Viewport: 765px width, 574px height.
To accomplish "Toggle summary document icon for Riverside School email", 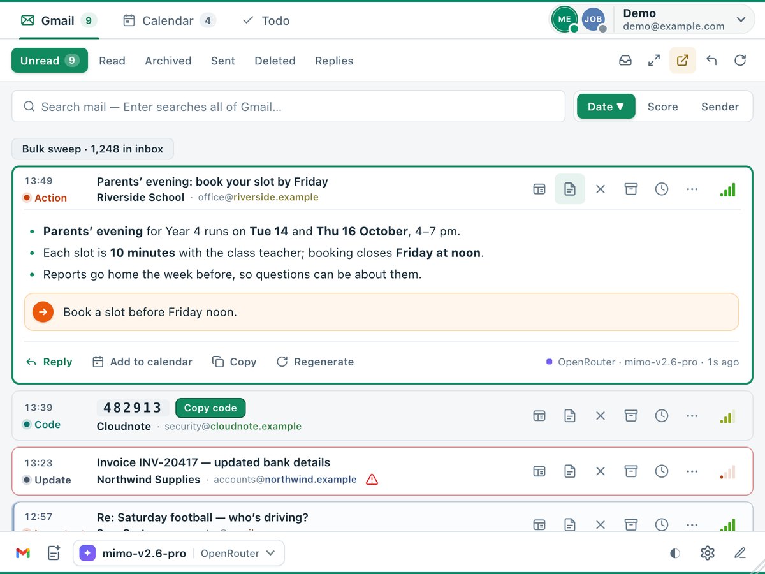I will (x=570, y=189).
